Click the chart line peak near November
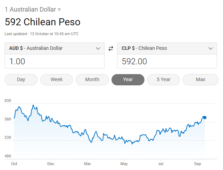 (33, 105)
